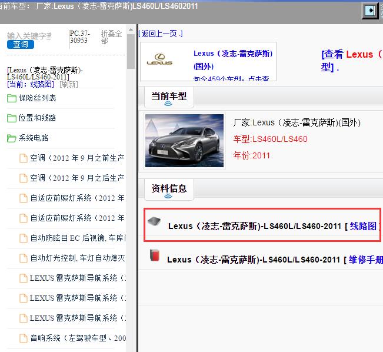Click the PC.37-30953 text
The width and height of the screenshot is (383, 352).
[x=80, y=37]
